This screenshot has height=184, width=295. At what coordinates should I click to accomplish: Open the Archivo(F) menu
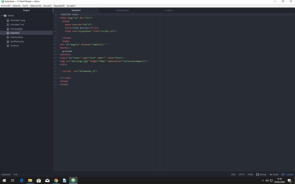(x=5, y=6)
